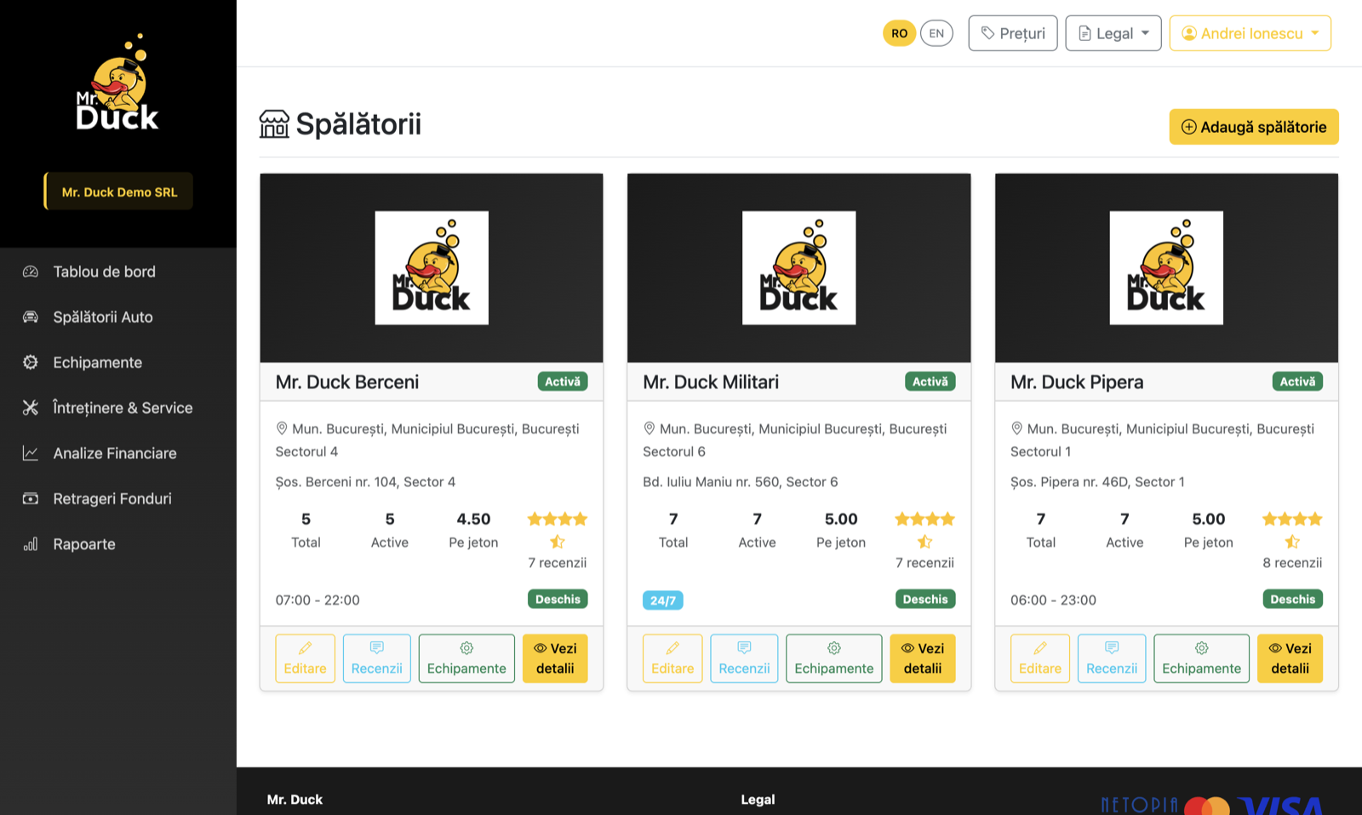
Task: Switch language to EN
Action: [x=936, y=33]
